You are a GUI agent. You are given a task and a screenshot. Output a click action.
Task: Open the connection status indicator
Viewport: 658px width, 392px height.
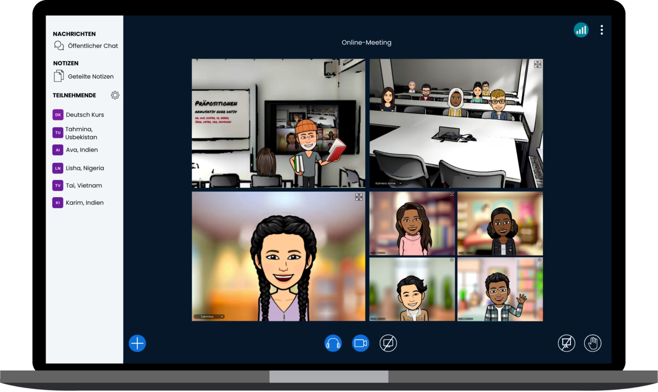[581, 30]
